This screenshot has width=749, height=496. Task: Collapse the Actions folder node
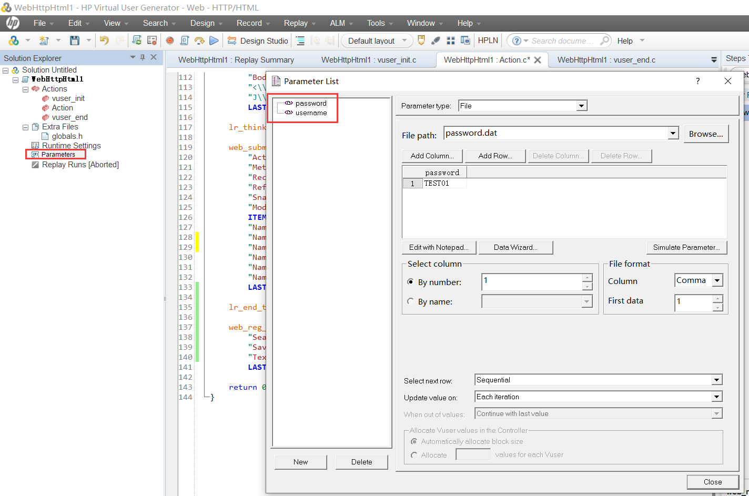(x=25, y=89)
